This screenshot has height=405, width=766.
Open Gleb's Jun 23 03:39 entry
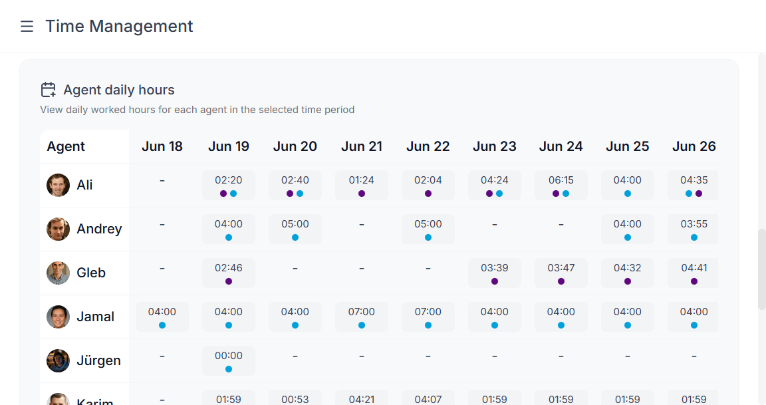tap(495, 273)
